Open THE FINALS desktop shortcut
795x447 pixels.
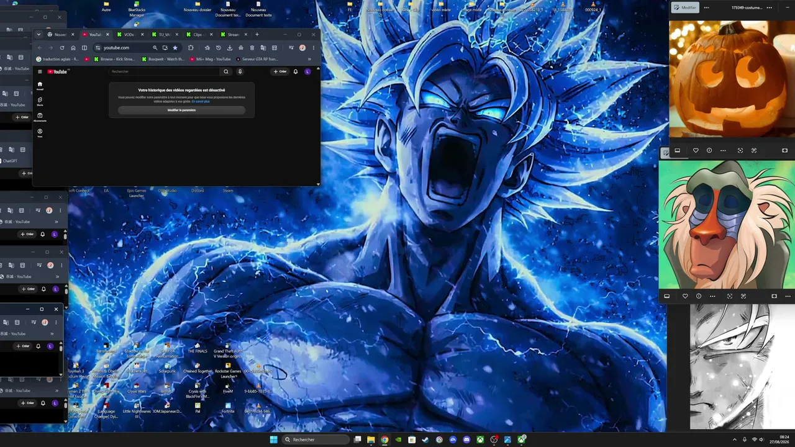click(198, 348)
